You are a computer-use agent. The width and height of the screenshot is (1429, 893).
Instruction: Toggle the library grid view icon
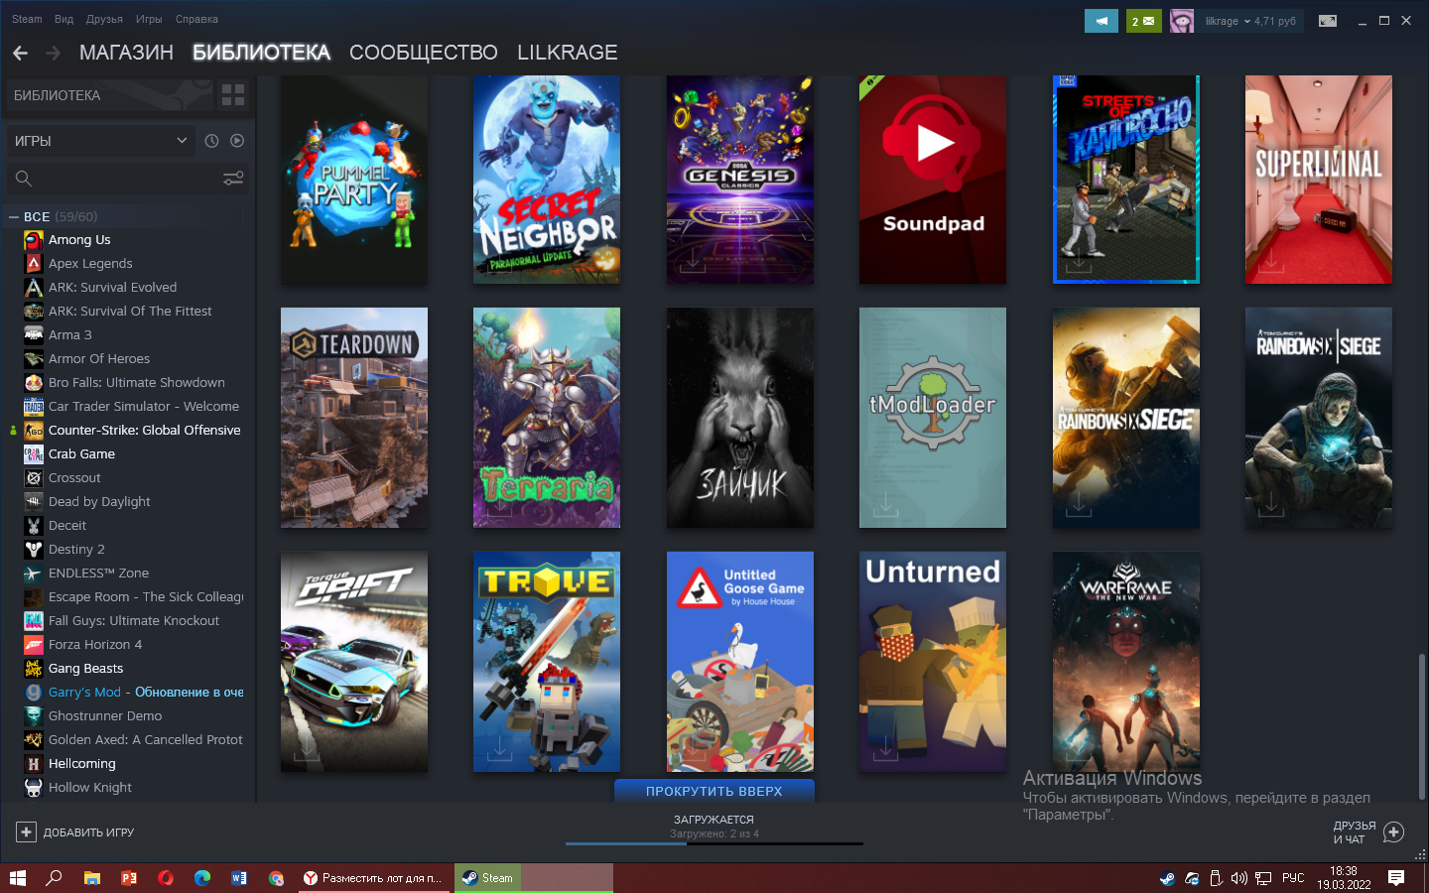(x=233, y=95)
